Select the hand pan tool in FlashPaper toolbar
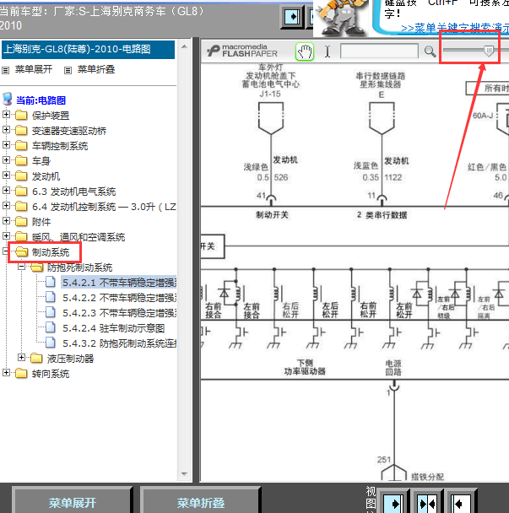The width and height of the screenshot is (509, 513). [305, 51]
